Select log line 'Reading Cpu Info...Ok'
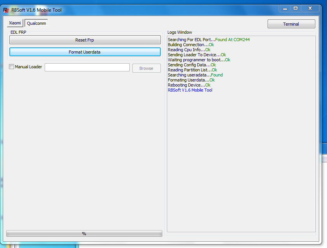Screen dimensions: 327x248 click(189, 50)
